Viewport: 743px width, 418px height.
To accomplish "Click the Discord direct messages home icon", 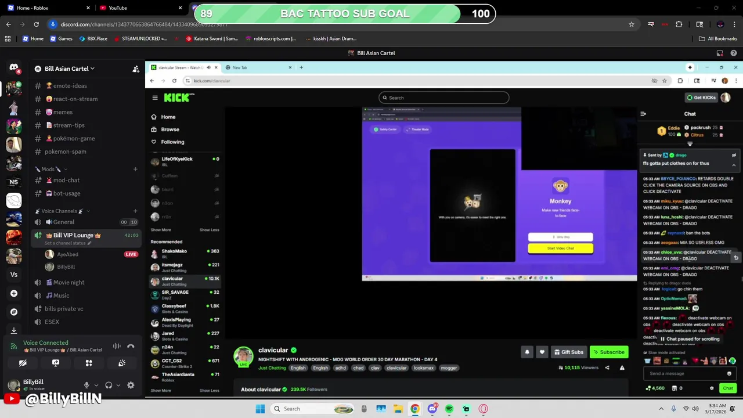I will click(x=14, y=69).
